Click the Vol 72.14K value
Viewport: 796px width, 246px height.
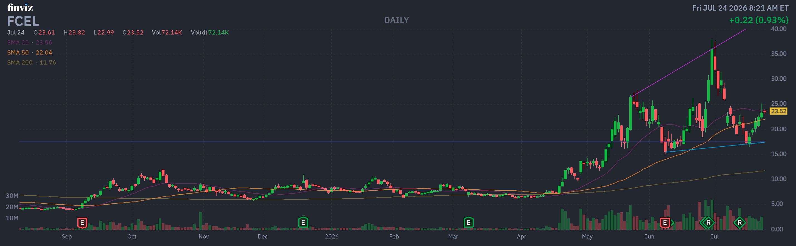pyautogui.click(x=171, y=33)
